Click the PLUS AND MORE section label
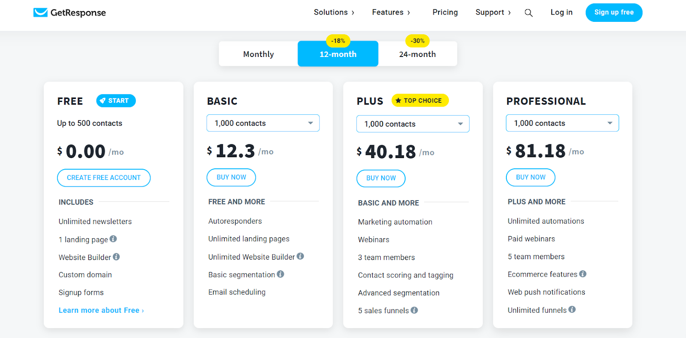This screenshot has height=338, width=686. [537, 202]
